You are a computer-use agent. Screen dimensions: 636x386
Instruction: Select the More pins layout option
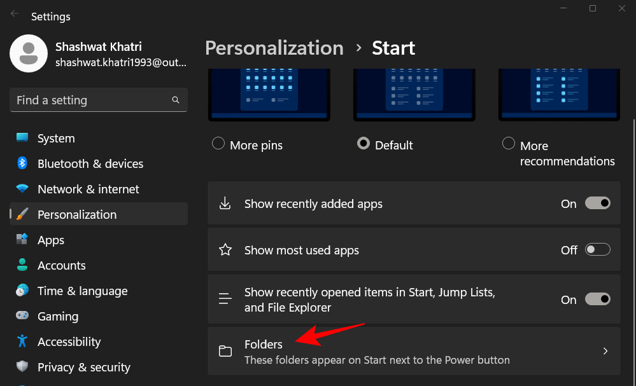point(218,144)
